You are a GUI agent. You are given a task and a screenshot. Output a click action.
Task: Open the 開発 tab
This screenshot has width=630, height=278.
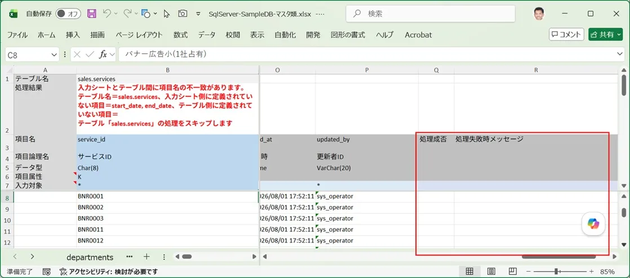(313, 35)
